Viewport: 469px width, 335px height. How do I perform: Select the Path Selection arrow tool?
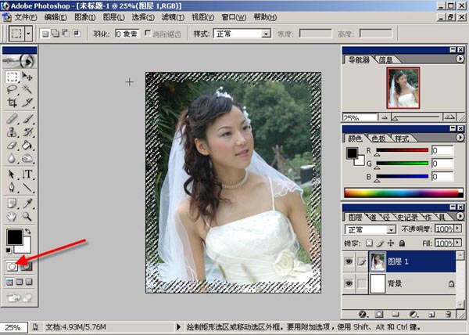click(12, 174)
